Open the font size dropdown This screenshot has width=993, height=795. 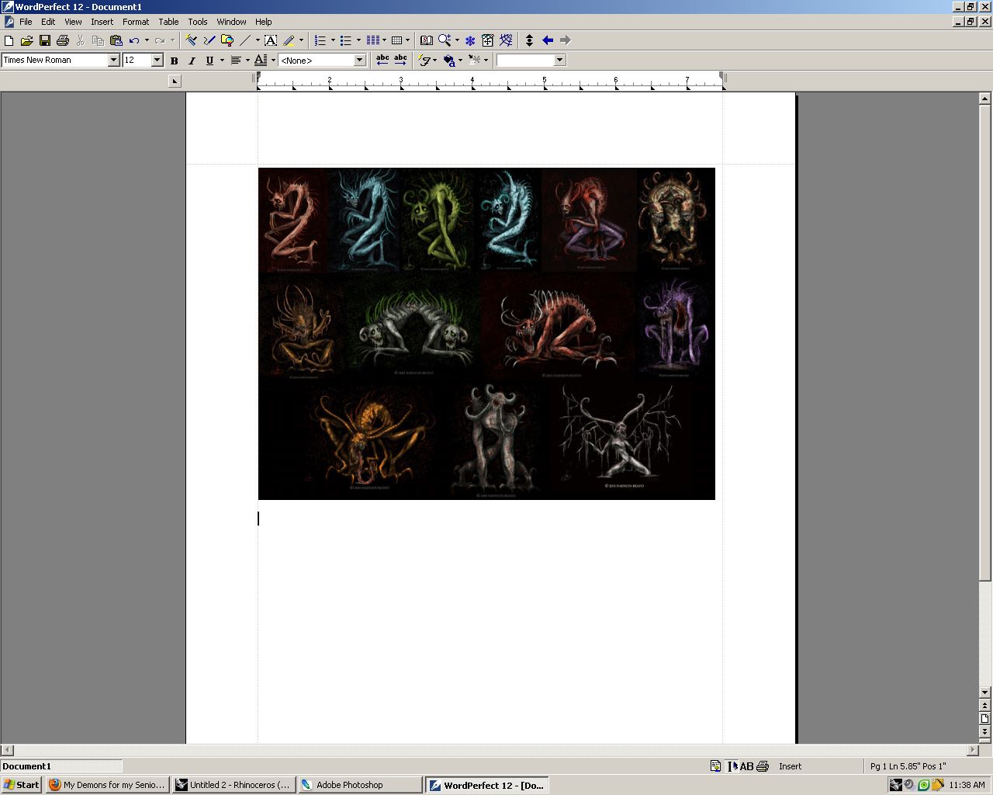157,60
